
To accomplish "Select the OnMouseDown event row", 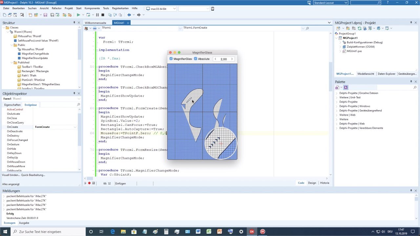I will [x=16, y=162].
